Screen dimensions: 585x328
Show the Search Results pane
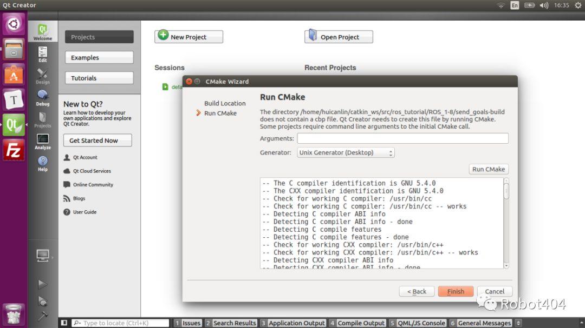tap(231, 323)
